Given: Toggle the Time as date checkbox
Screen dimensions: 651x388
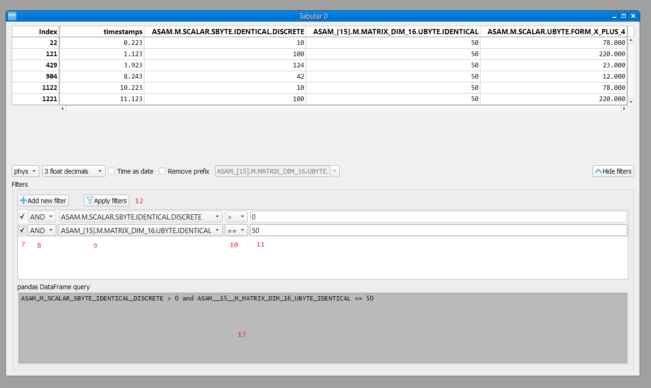Looking at the screenshot, I should [x=112, y=171].
